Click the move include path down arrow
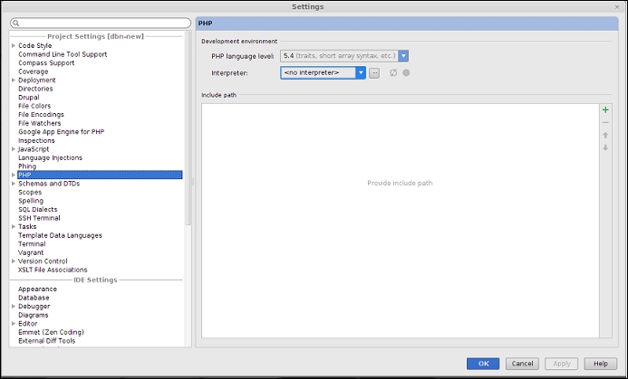 [x=605, y=147]
